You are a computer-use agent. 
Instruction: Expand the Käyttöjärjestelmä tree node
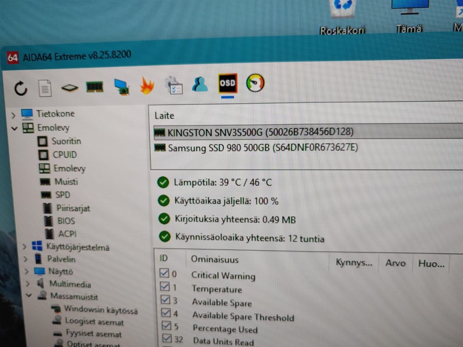pyautogui.click(x=25, y=246)
